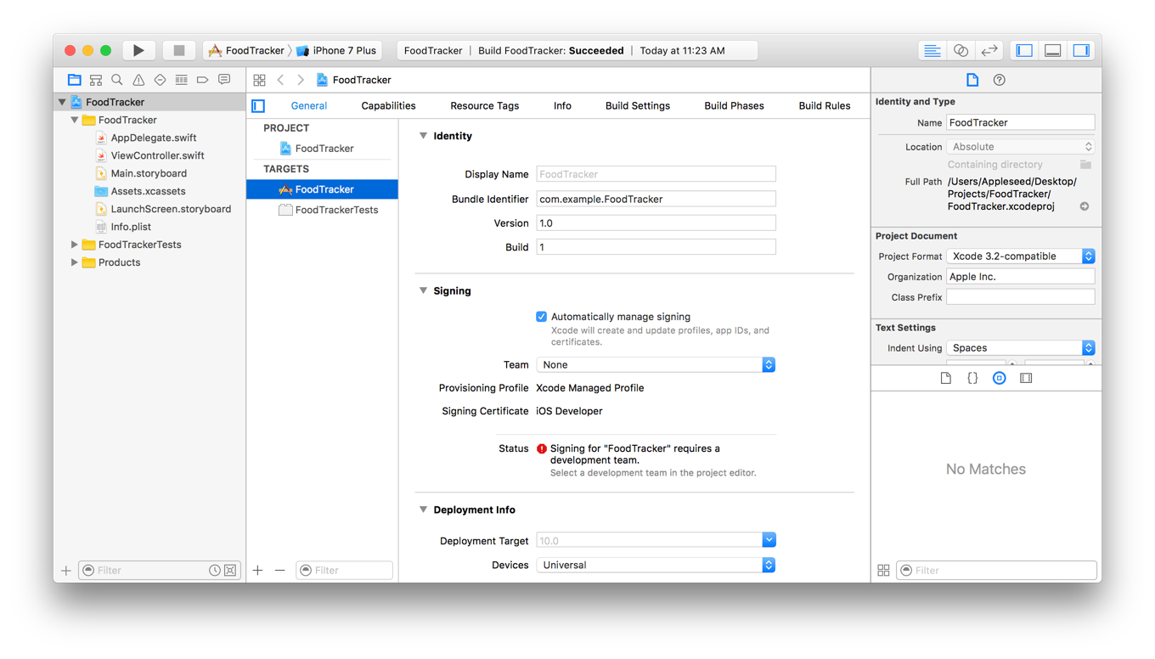Choose containing directory folder icon
Viewport: 1155px width, 659px height.
click(x=1085, y=164)
